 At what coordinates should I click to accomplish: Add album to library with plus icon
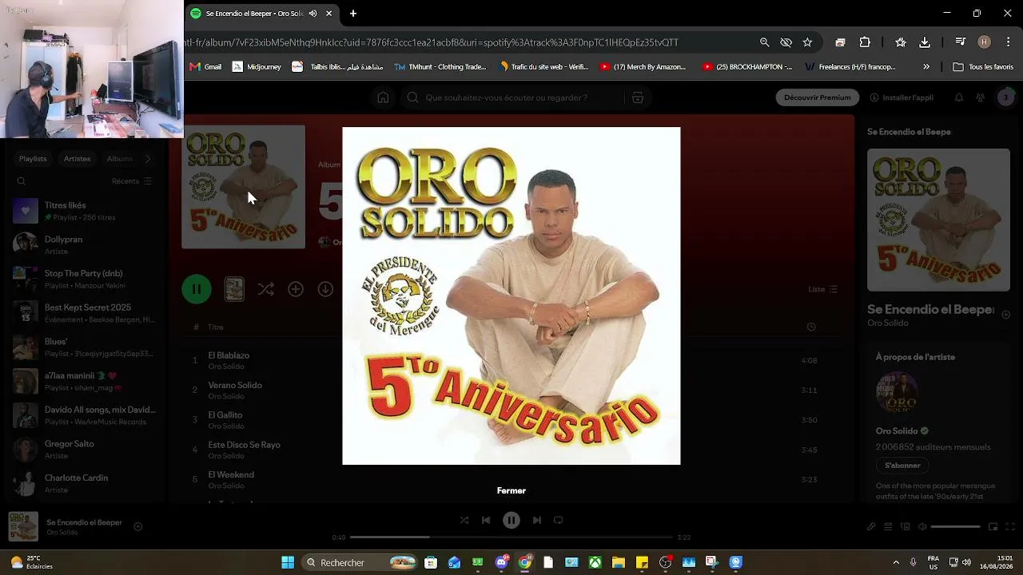296,289
